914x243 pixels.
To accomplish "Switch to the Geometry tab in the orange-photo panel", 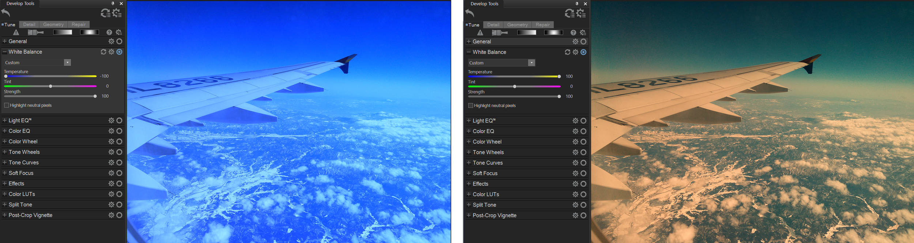I will [517, 25].
